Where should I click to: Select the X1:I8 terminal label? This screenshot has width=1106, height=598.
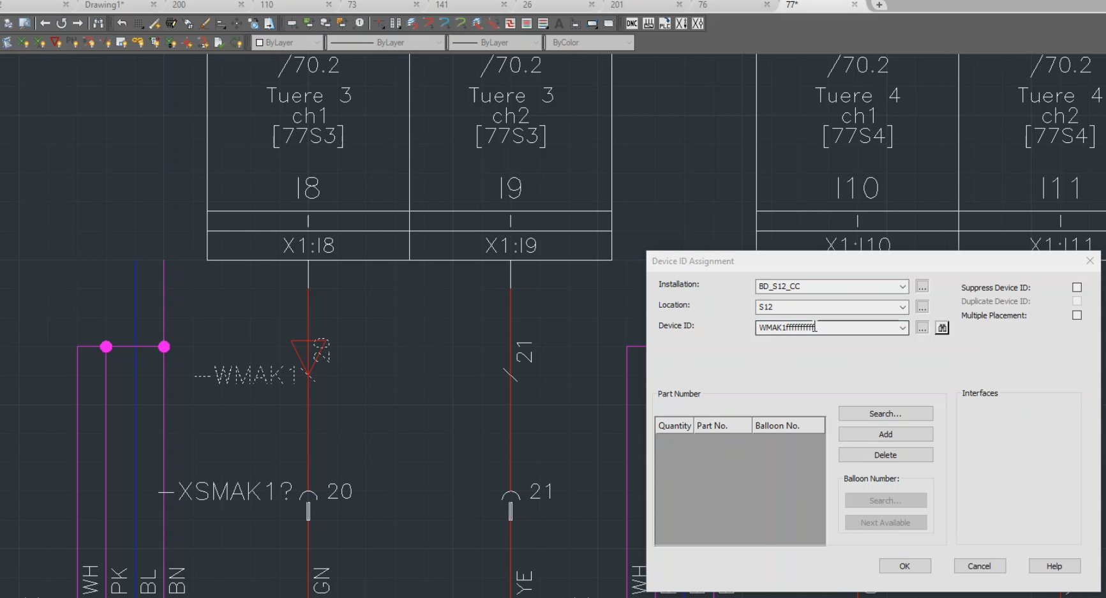coord(308,246)
